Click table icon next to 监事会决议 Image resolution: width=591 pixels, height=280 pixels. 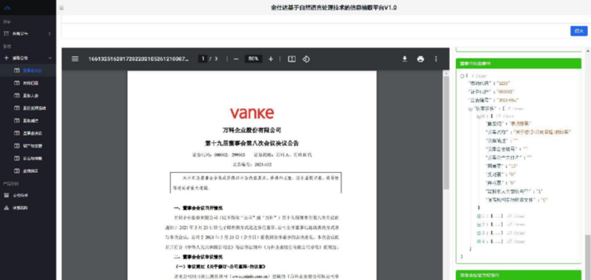tap(16, 133)
